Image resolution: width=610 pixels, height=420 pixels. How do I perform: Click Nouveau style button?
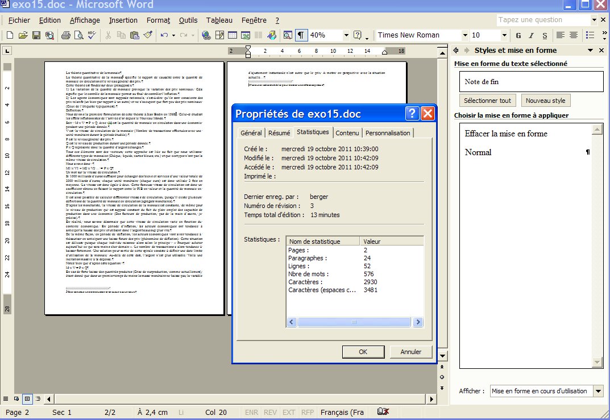tap(545, 101)
